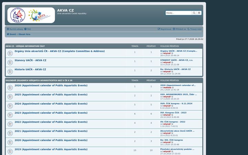Open category AKVA CZ - Veřejná informativní část
This screenshot has width=248, height=155.
[x=25, y=46]
